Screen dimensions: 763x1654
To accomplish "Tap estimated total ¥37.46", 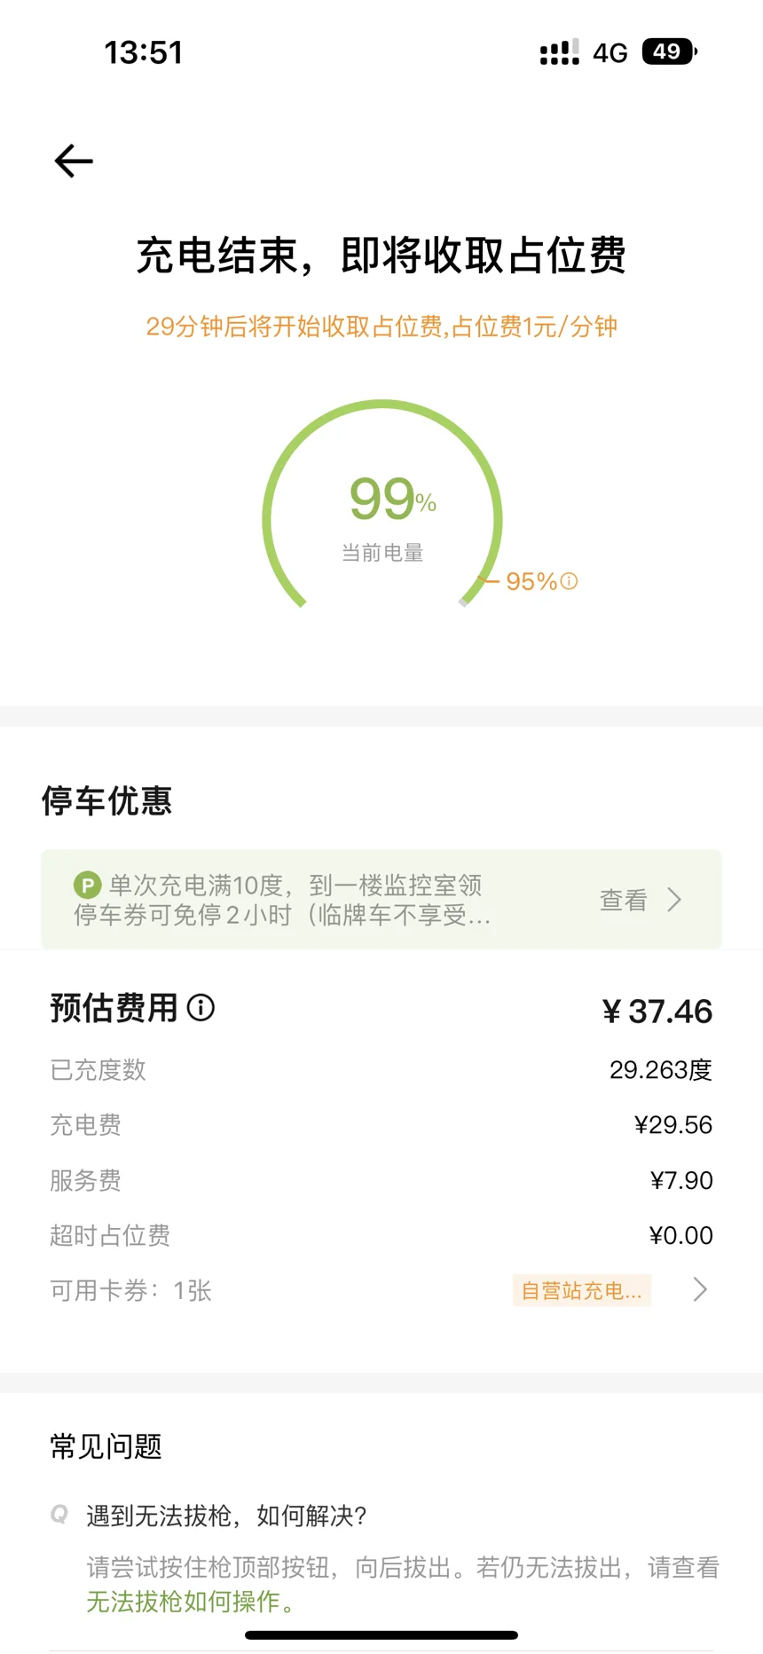I will [657, 1012].
